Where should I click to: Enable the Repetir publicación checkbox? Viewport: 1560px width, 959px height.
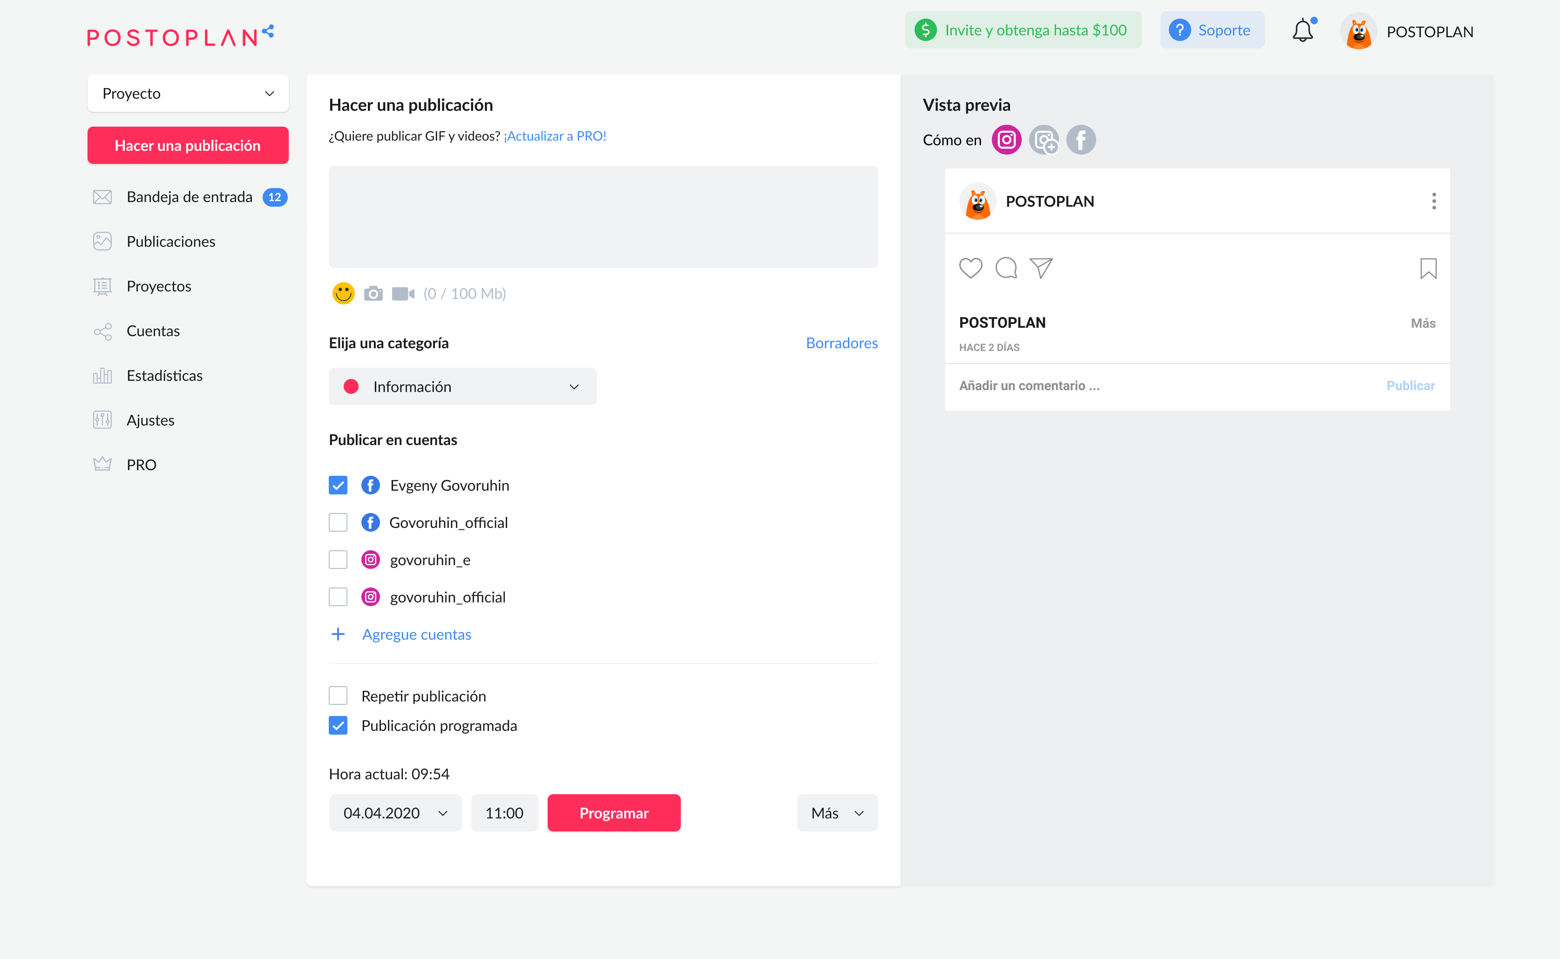[338, 696]
